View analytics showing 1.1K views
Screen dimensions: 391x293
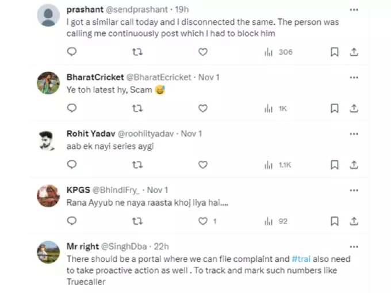point(278,165)
